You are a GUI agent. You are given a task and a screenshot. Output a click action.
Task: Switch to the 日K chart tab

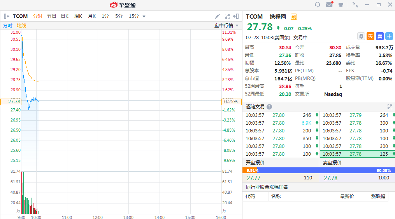coord(65,16)
